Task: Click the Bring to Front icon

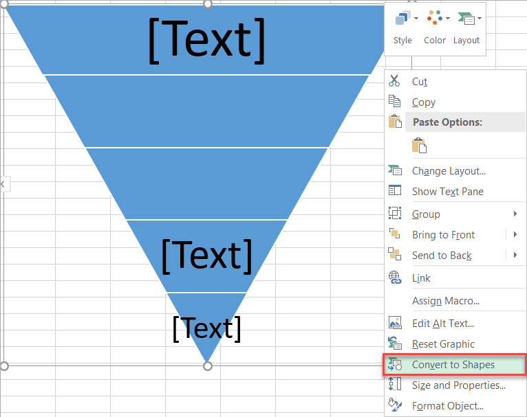Action: pos(395,234)
